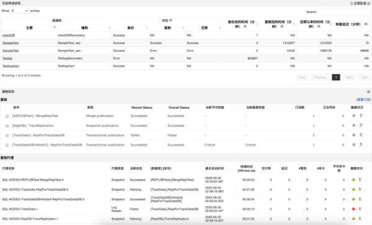
Task: Expand the [REPLDBTest]: MergeReplTest publication row
Action: (x=7, y=116)
